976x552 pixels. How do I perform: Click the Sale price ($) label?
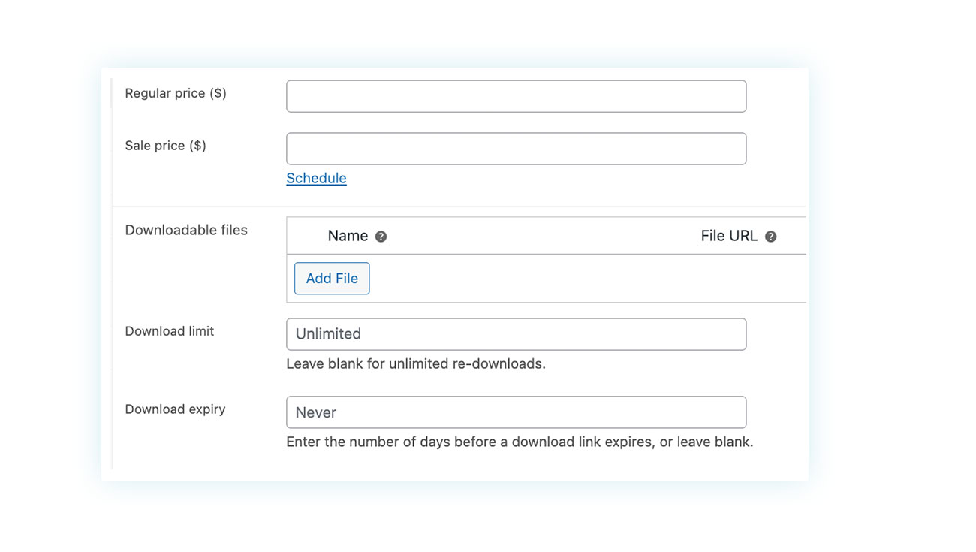click(x=165, y=146)
